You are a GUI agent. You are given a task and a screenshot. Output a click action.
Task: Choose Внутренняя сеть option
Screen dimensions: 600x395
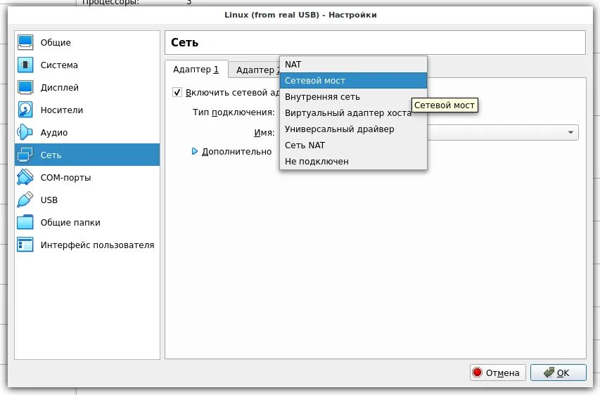click(x=353, y=97)
